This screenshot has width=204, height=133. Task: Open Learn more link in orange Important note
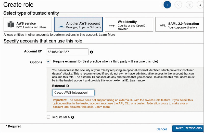tap(102, 107)
